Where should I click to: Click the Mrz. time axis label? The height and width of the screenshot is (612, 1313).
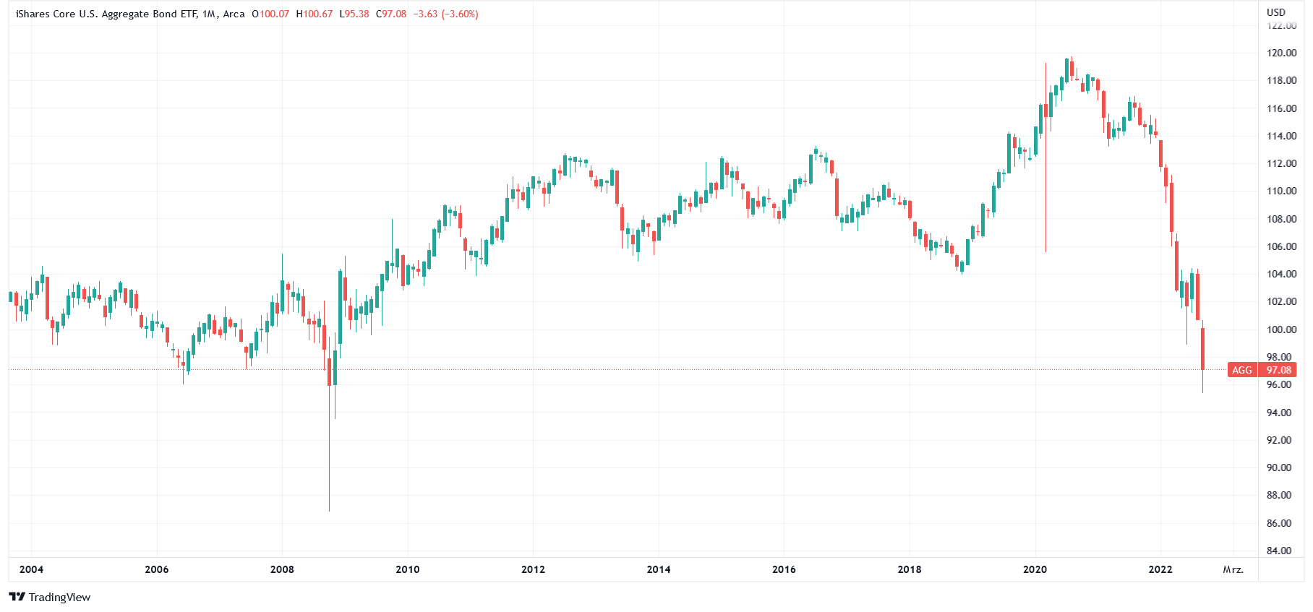coord(1233,569)
